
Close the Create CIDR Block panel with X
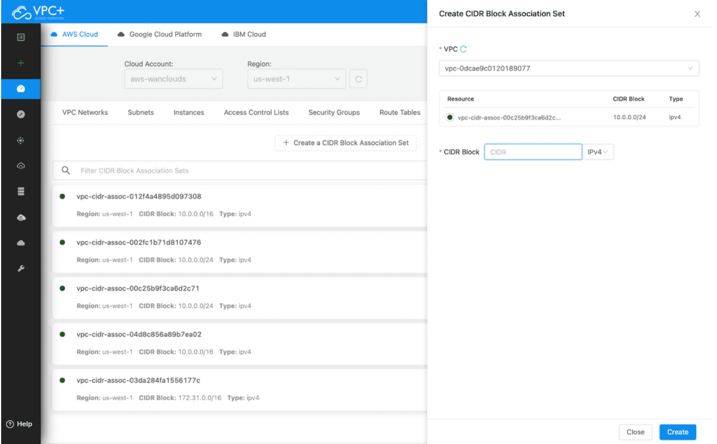coord(697,14)
